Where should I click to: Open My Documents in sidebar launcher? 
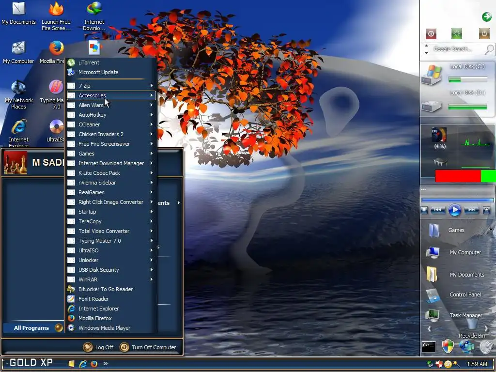coord(455,274)
